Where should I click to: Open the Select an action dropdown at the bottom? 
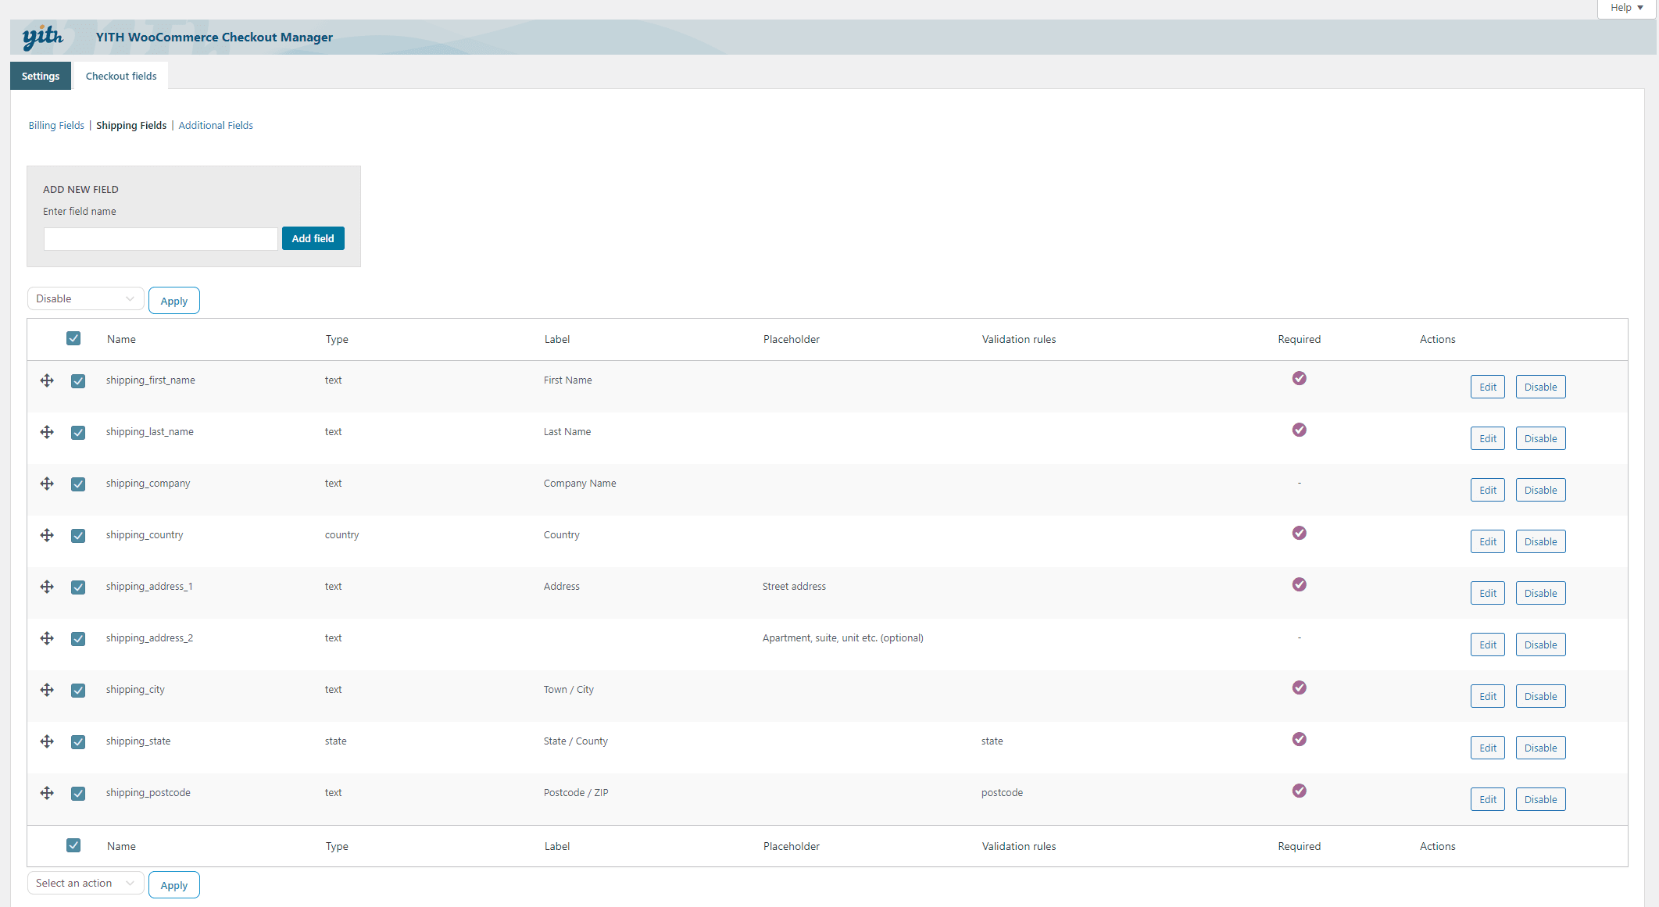(85, 882)
